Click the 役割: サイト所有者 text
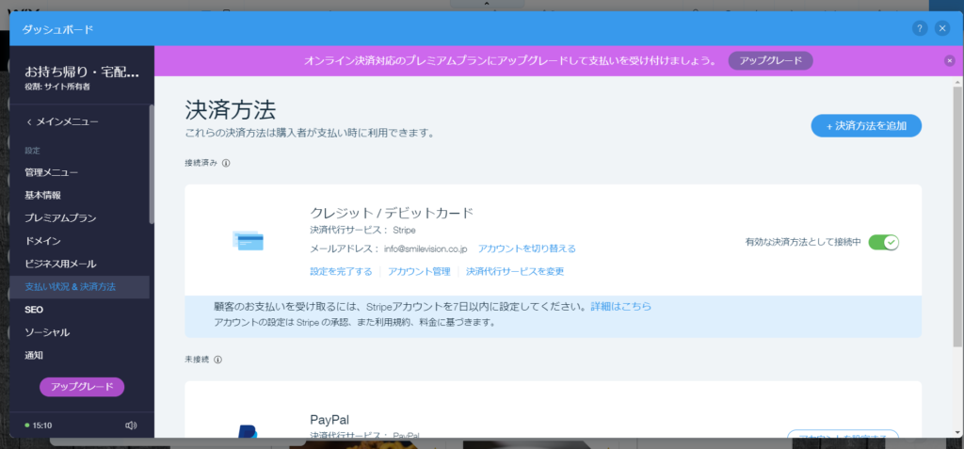The width and height of the screenshot is (964, 449). click(x=57, y=88)
